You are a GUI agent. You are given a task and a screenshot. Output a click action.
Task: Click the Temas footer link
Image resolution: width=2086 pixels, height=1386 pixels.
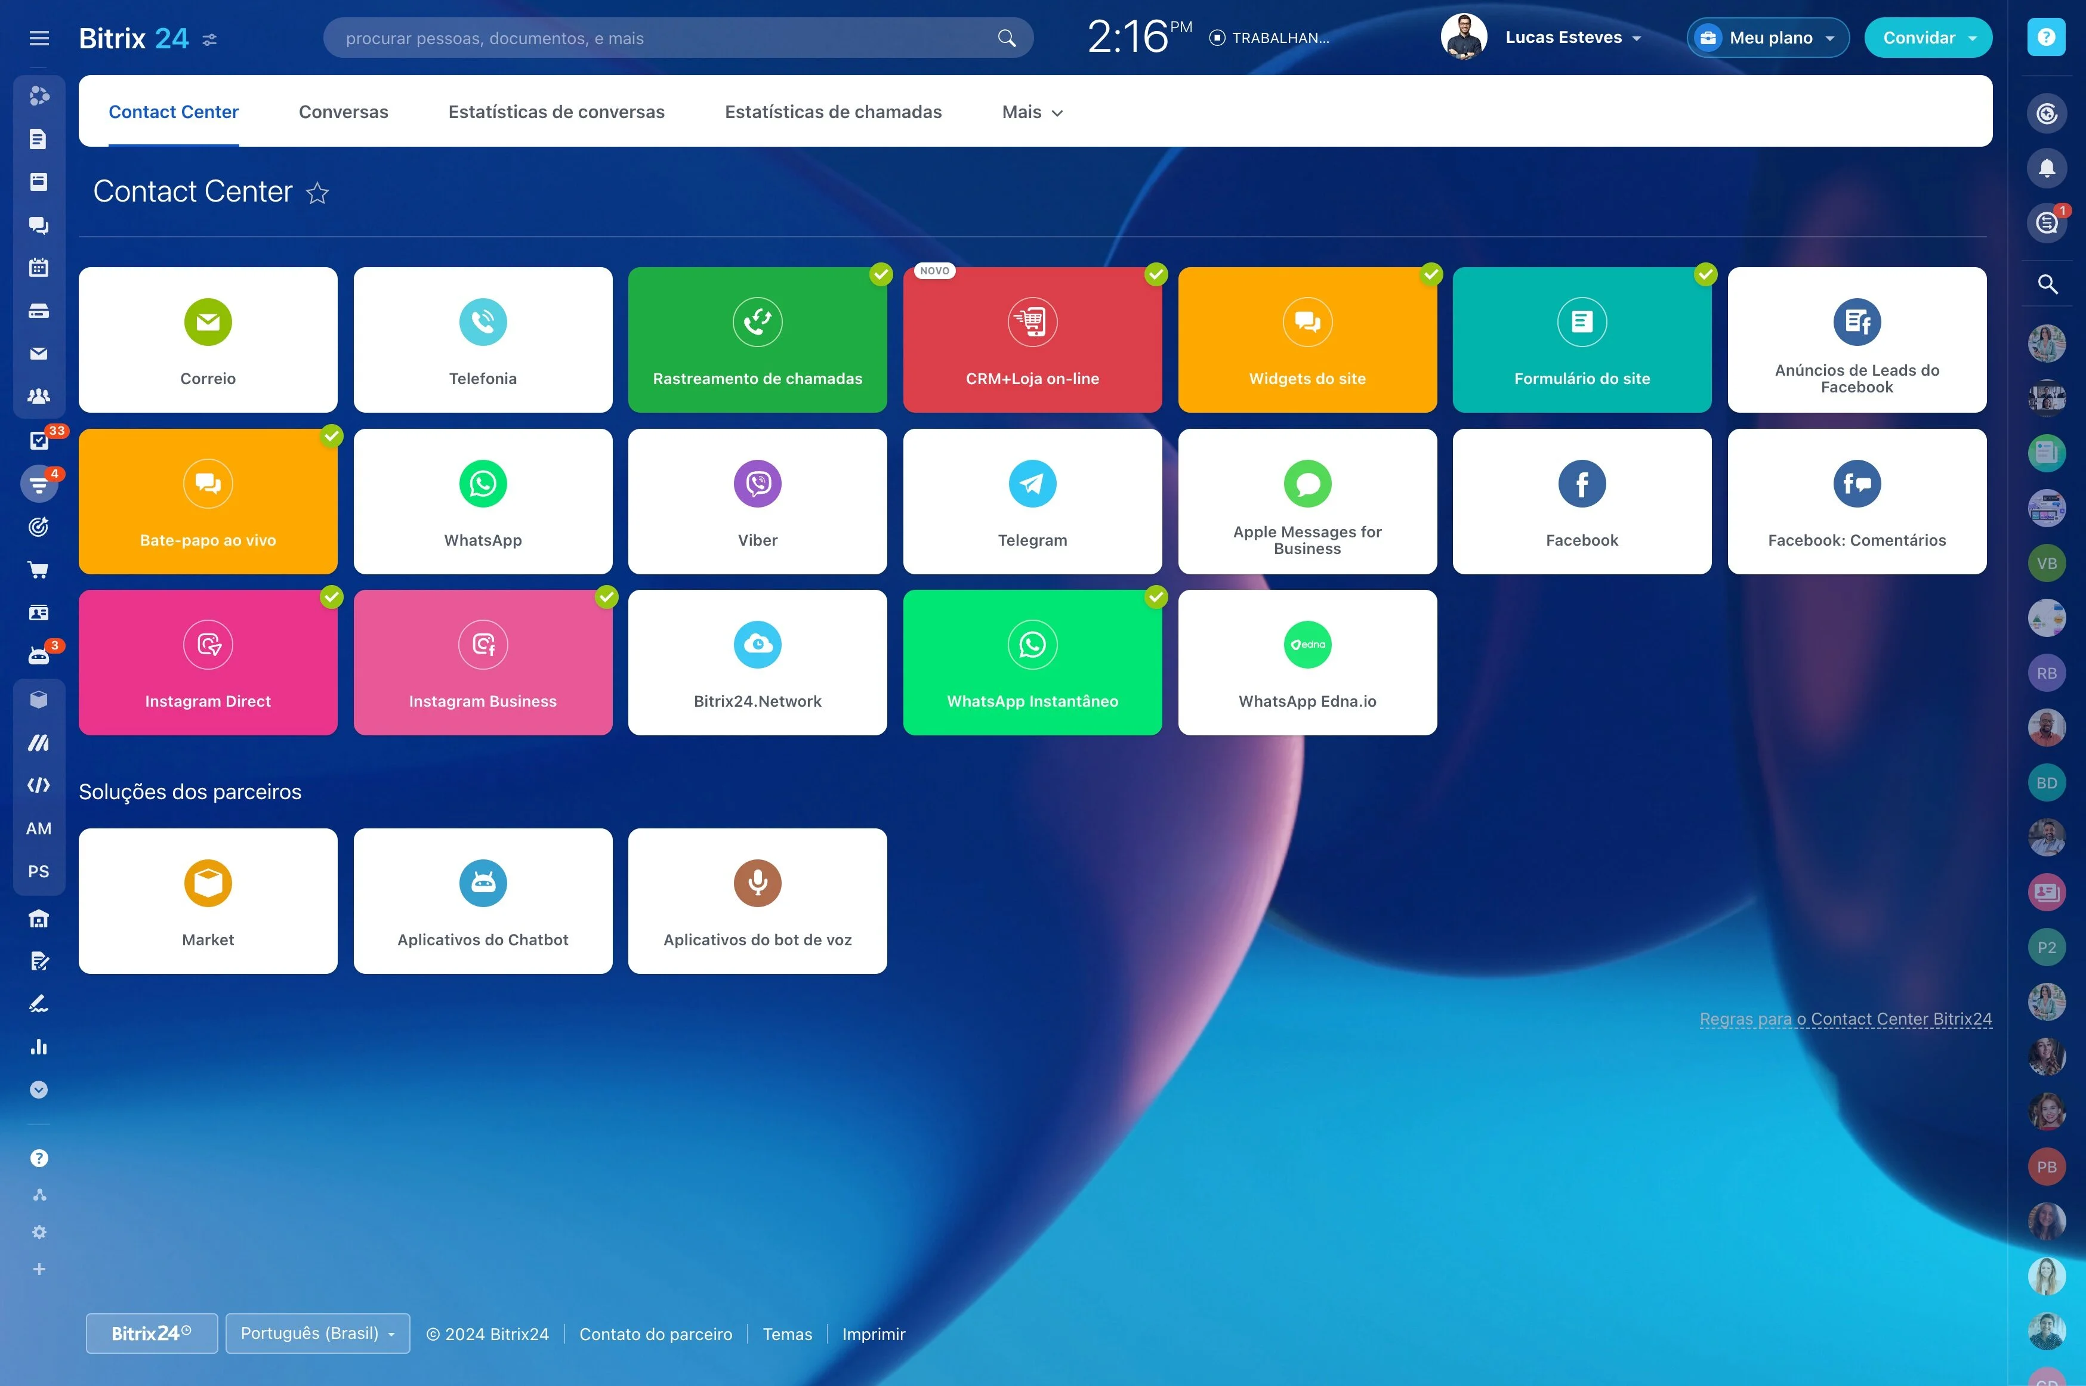787,1334
